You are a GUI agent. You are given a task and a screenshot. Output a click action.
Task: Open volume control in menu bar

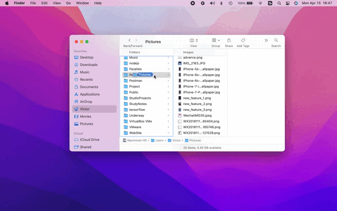[212, 3]
